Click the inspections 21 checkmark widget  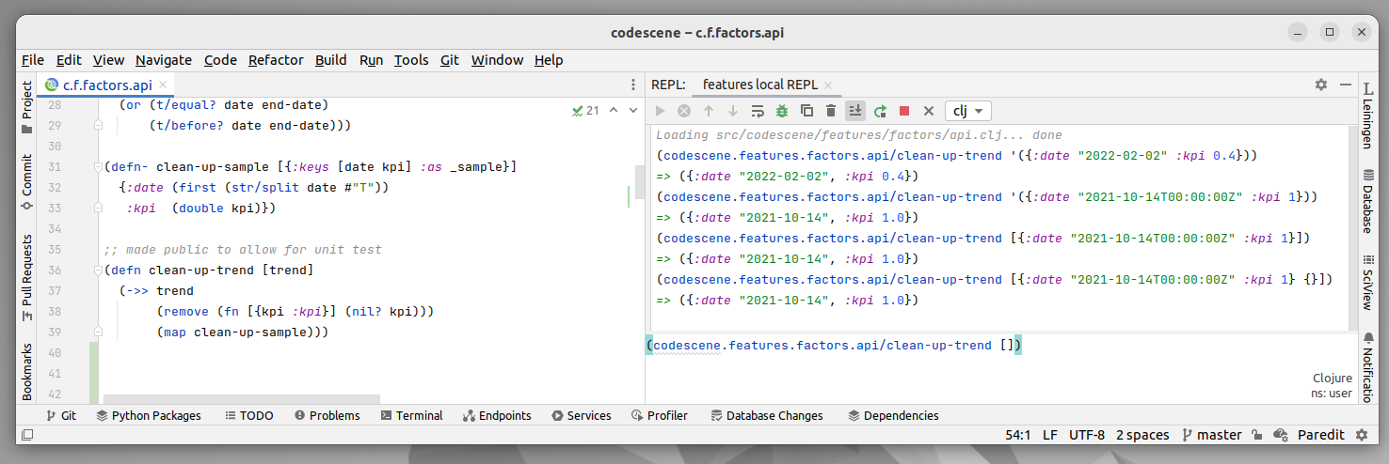(585, 110)
